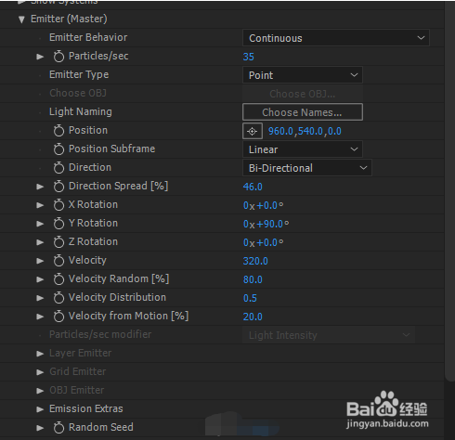This screenshot has width=455, height=440.
Task: Expand the Emission Extras group
Action: [40, 409]
